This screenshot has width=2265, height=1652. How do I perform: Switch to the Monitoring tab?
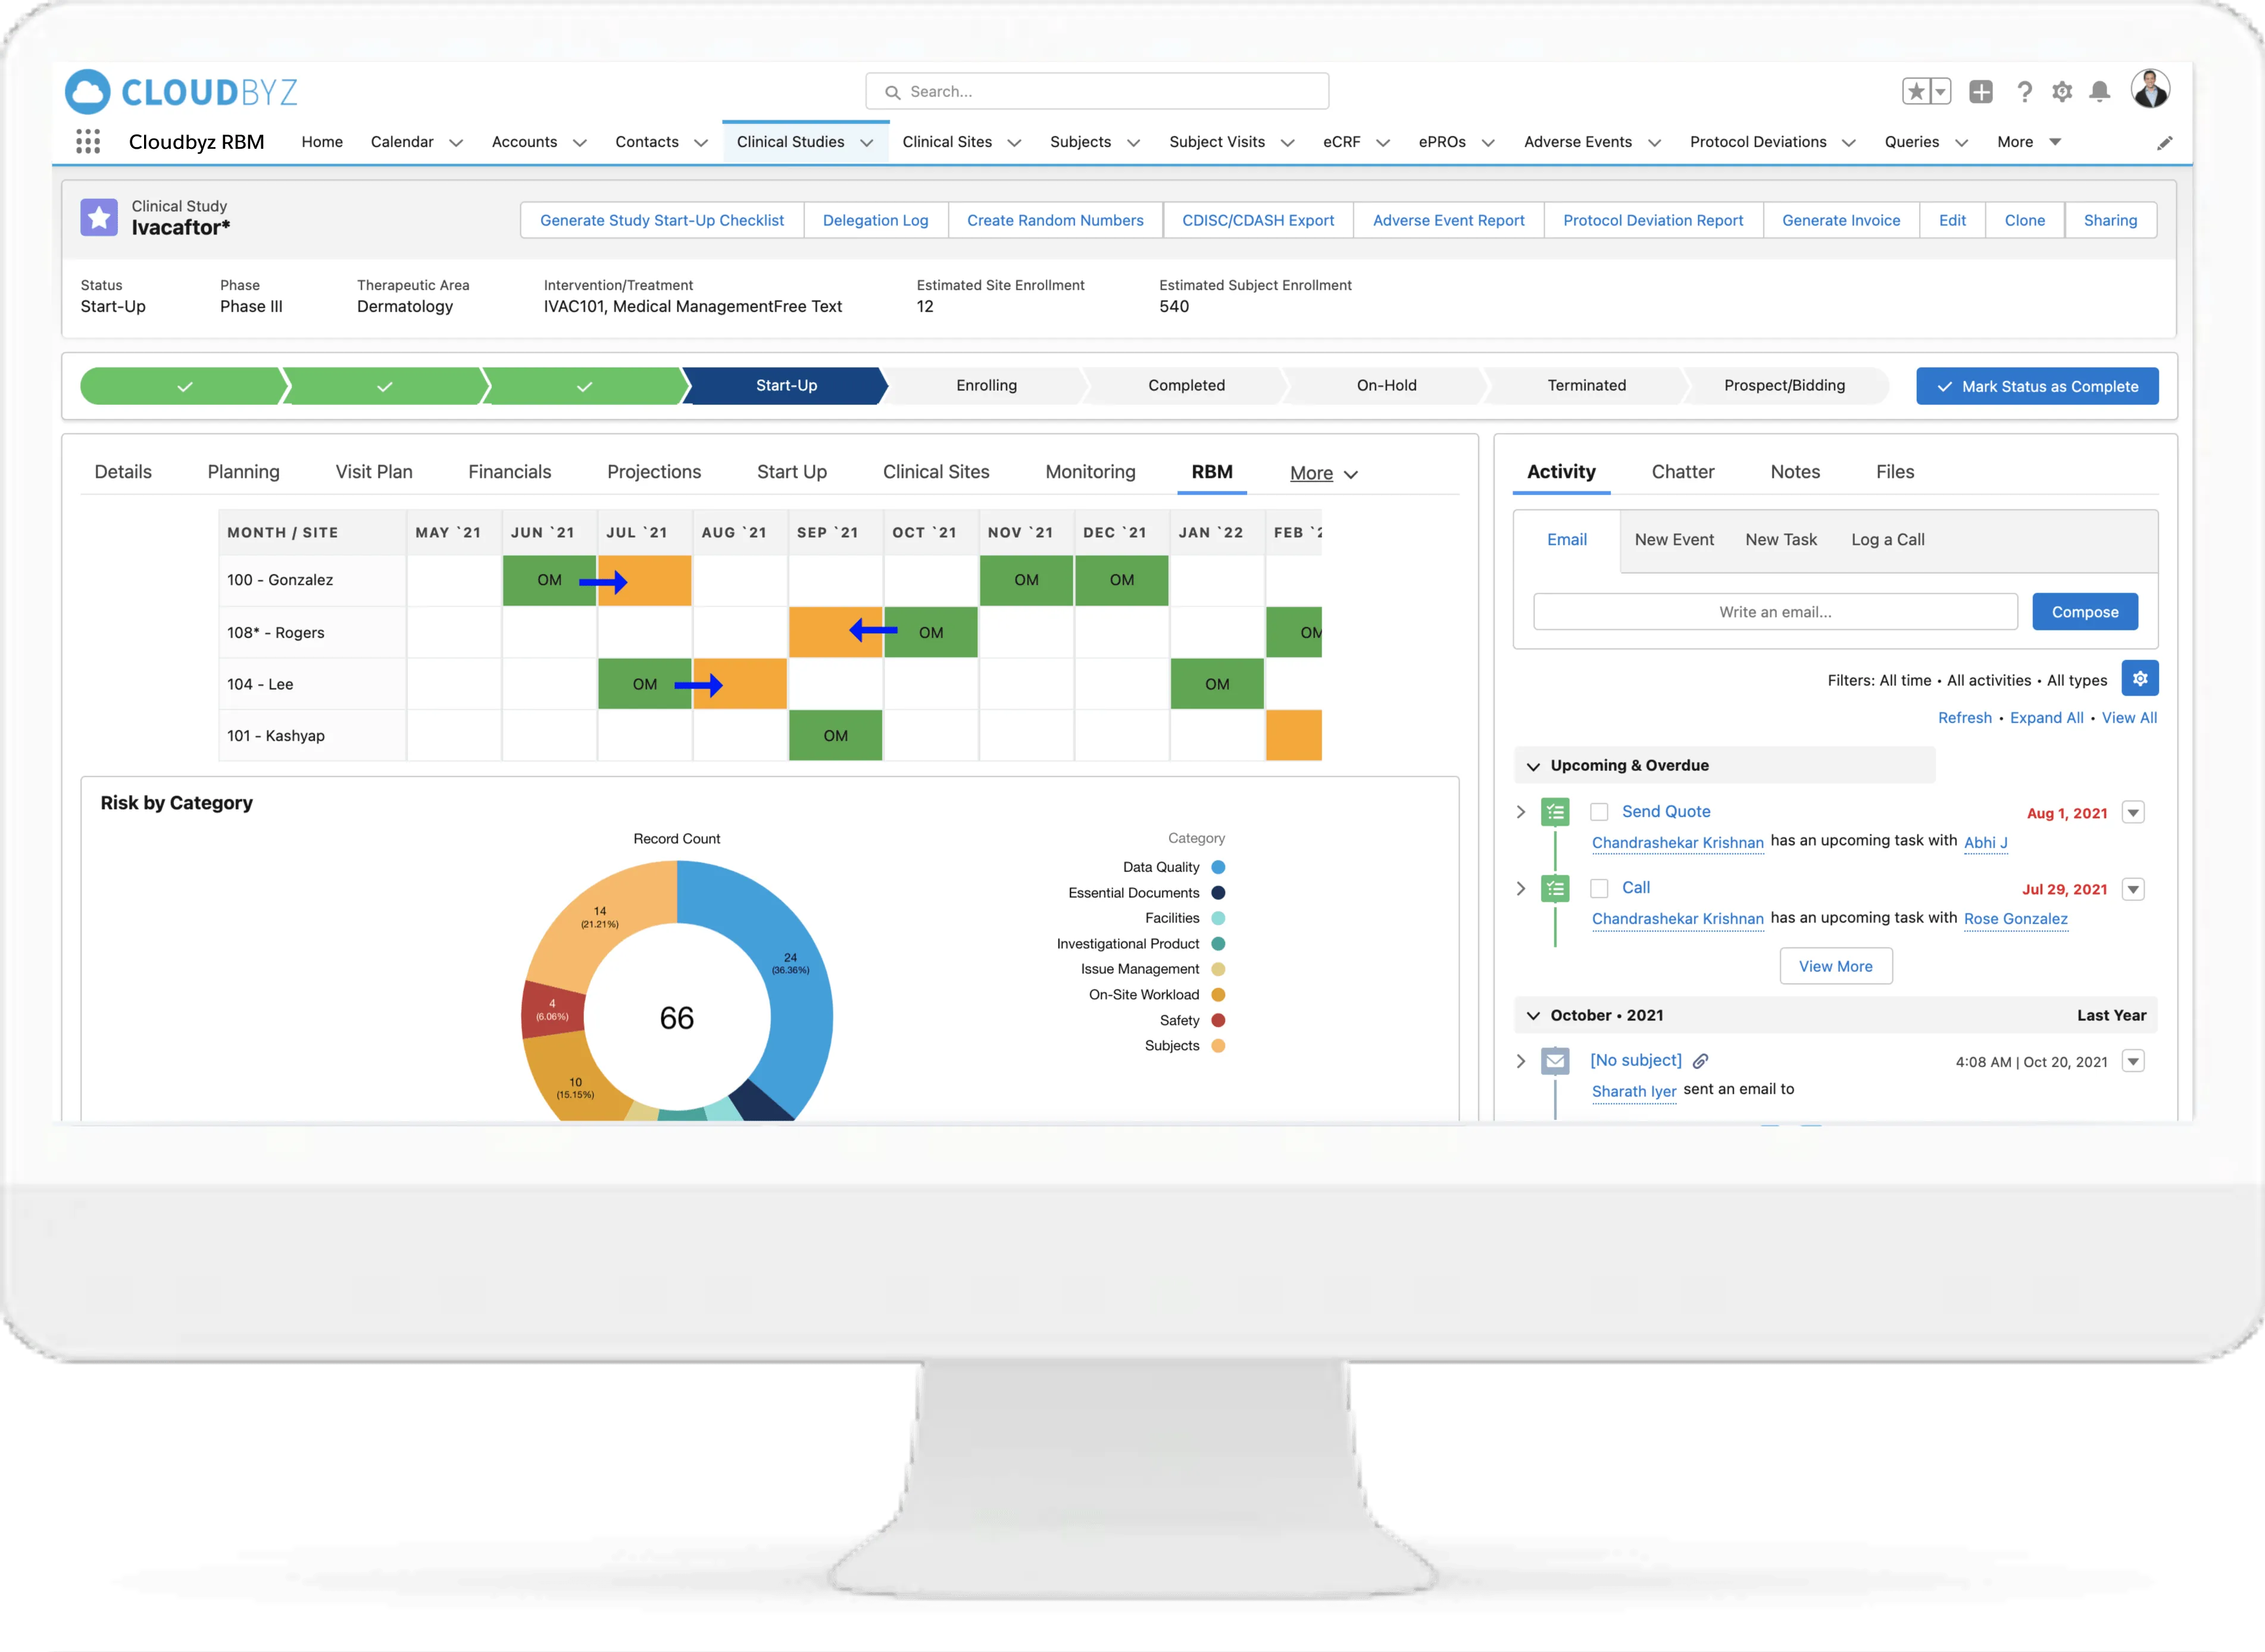pyautogui.click(x=1090, y=472)
